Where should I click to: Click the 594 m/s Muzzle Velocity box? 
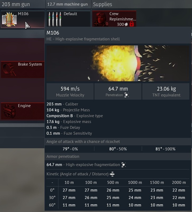pyautogui.click(x=70, y=91)
